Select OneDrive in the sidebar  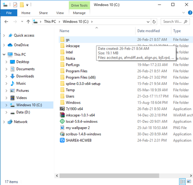[x=21, y=45]
